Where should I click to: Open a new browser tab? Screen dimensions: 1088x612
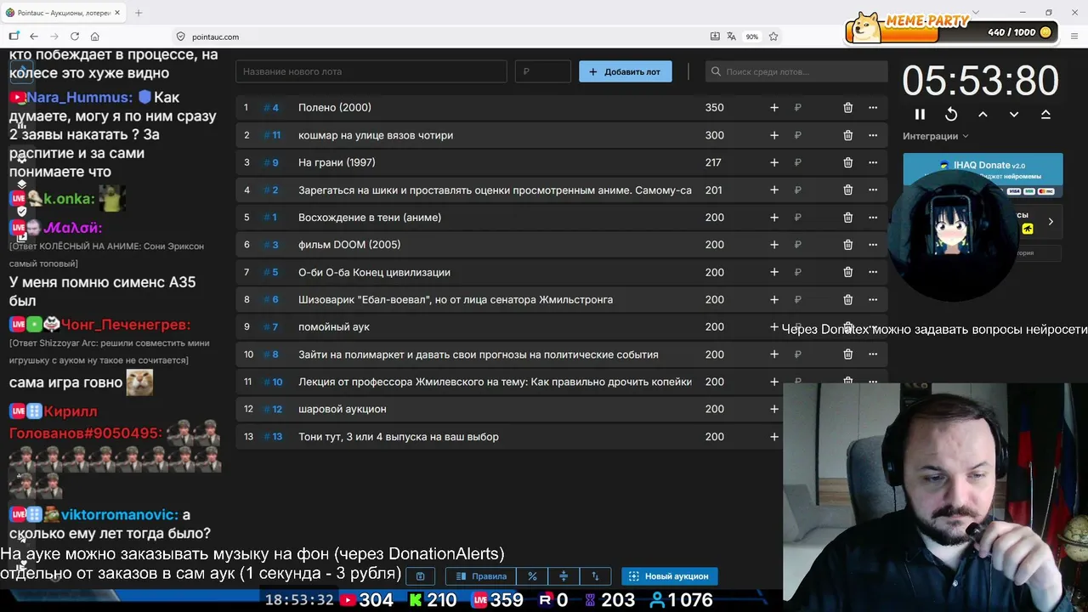coord(139,13)
